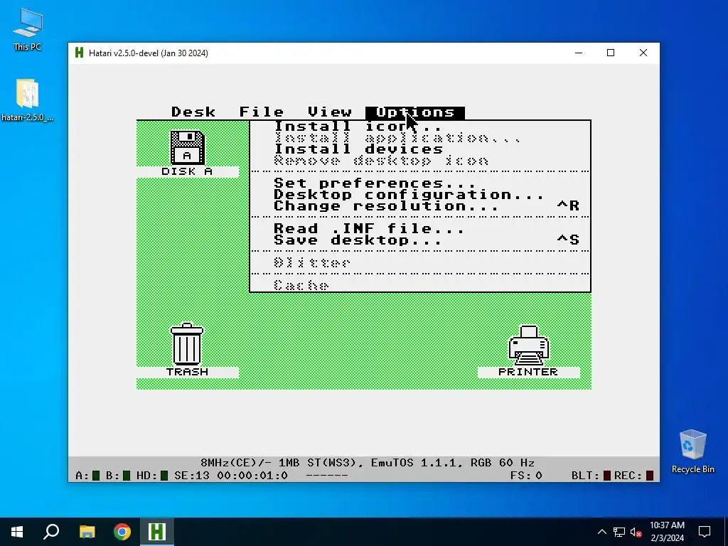Click the REC: recording indicator
The height and width of the screenshot is (546, 728).
click(650, 476)
